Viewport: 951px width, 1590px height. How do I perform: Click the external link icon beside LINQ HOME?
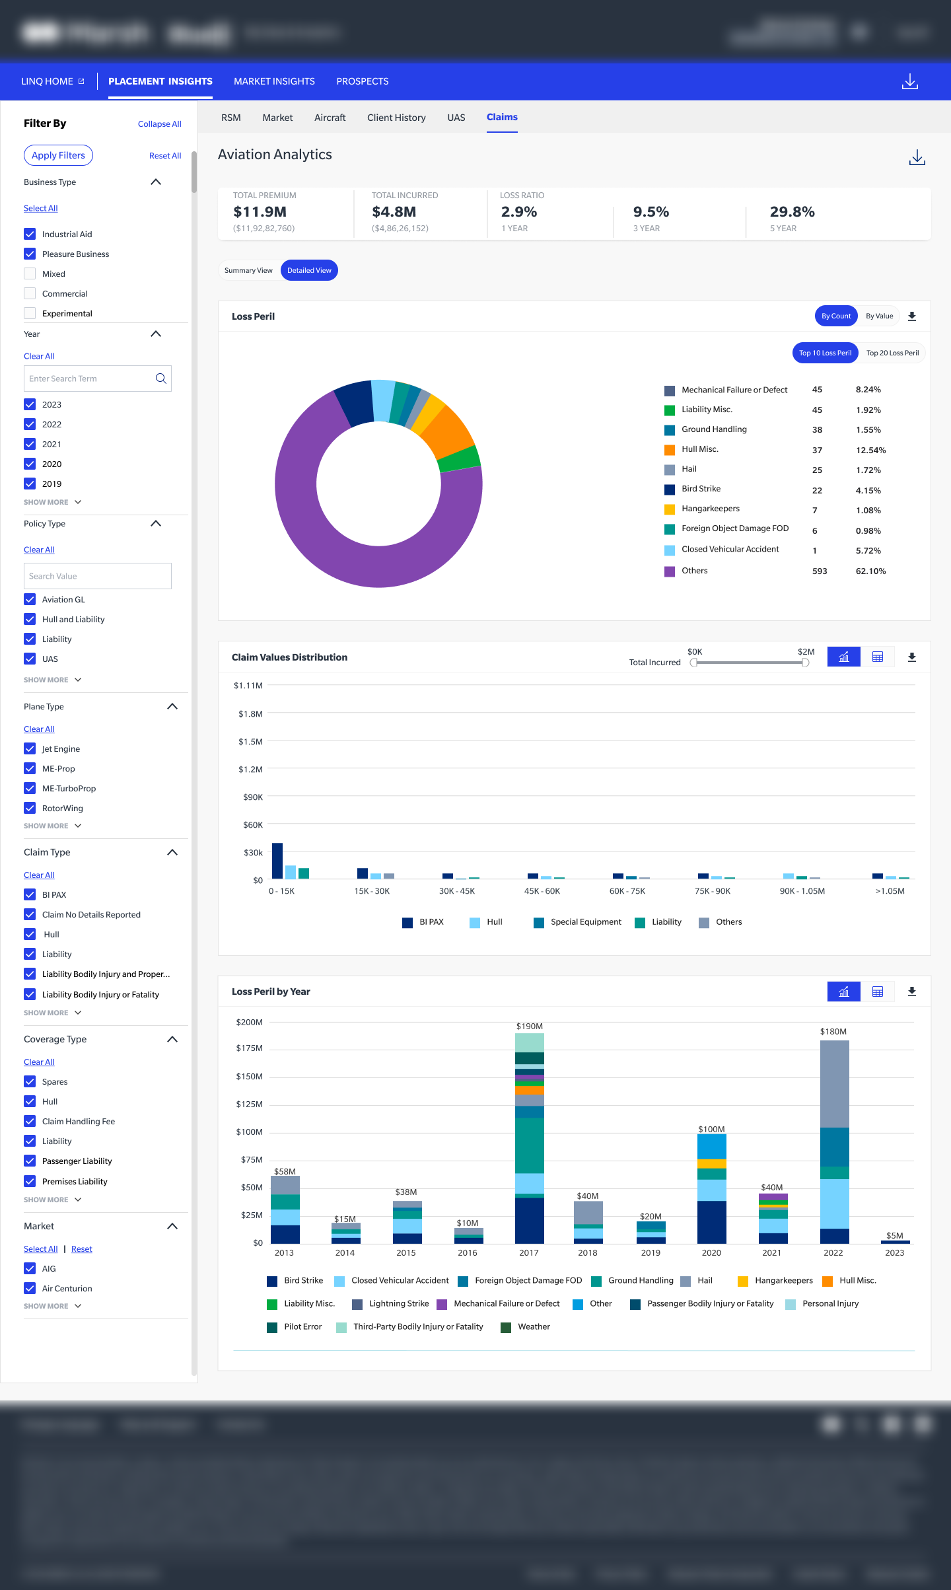click(81, 81)
